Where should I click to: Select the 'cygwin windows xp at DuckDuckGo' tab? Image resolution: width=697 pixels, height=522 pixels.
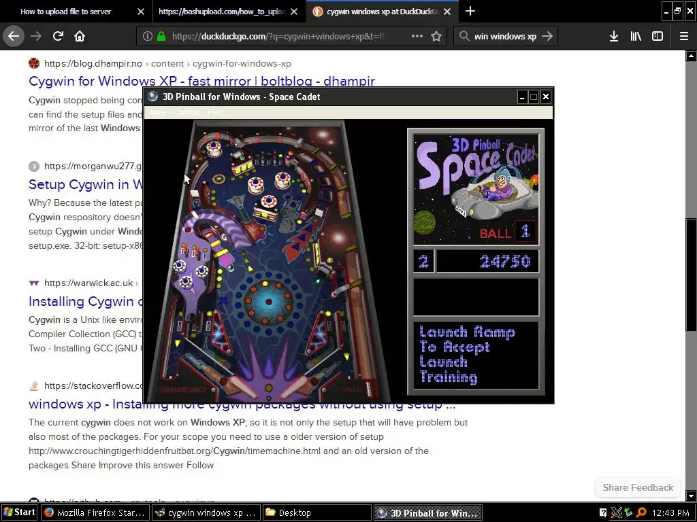click(x=383, y=12)
